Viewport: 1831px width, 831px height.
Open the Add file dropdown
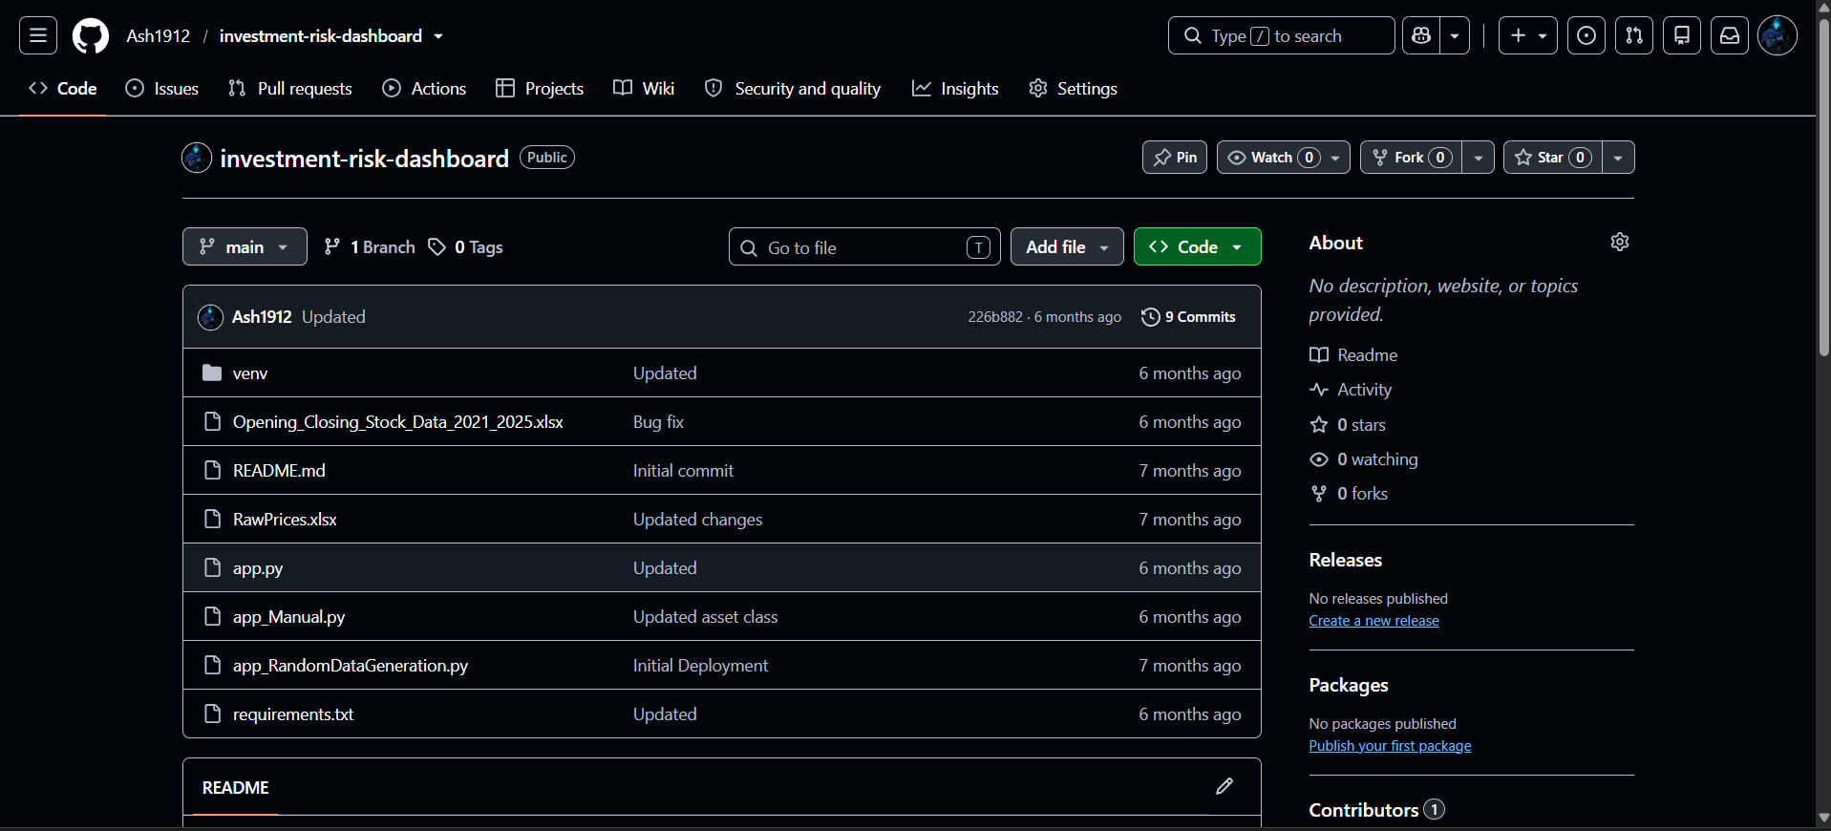pyautogui.click(x=1067, y=246)
